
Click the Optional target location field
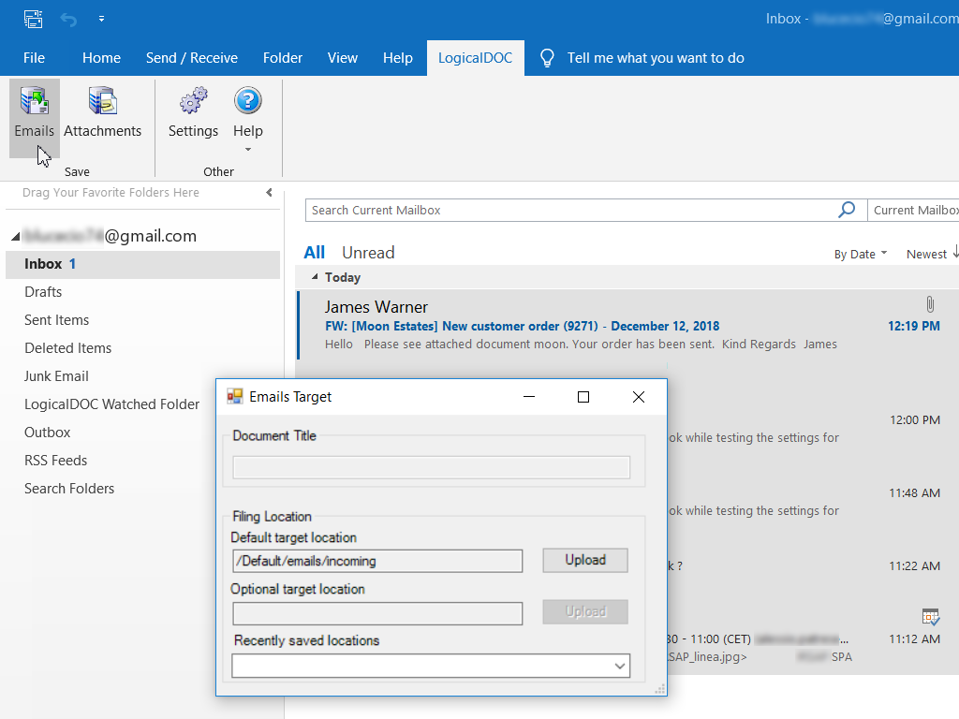click(x=377, y=613)
